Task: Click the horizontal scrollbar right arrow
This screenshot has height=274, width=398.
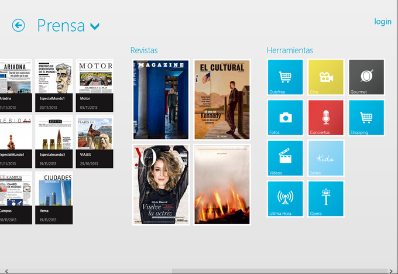Action: 392,271
